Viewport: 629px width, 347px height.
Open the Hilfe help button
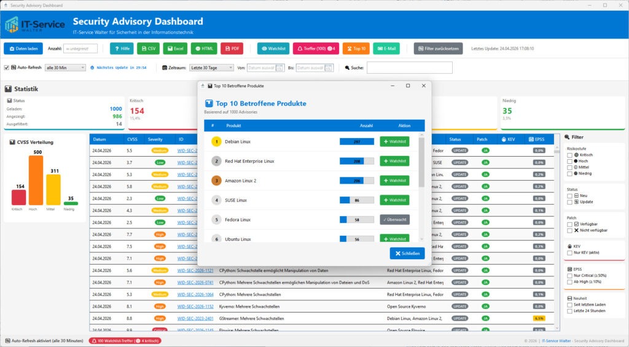pos(122,49)
